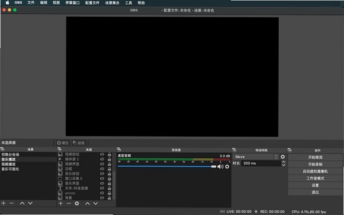Open the 配置文件 menu
Screen dimensions: 344x215
tap(92, 3)
